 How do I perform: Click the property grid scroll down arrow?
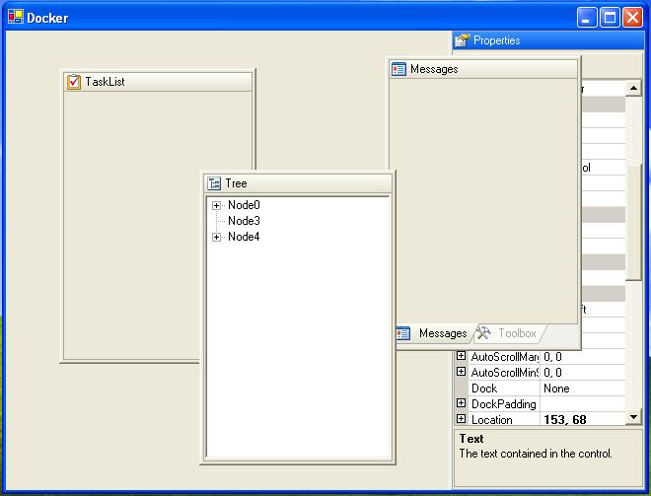[633, 417]
